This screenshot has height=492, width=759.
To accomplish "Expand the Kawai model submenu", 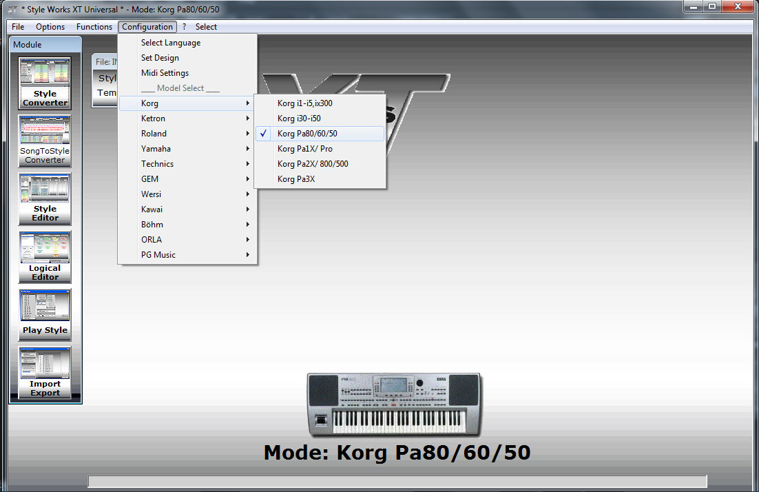I will (x=187, y=209).
